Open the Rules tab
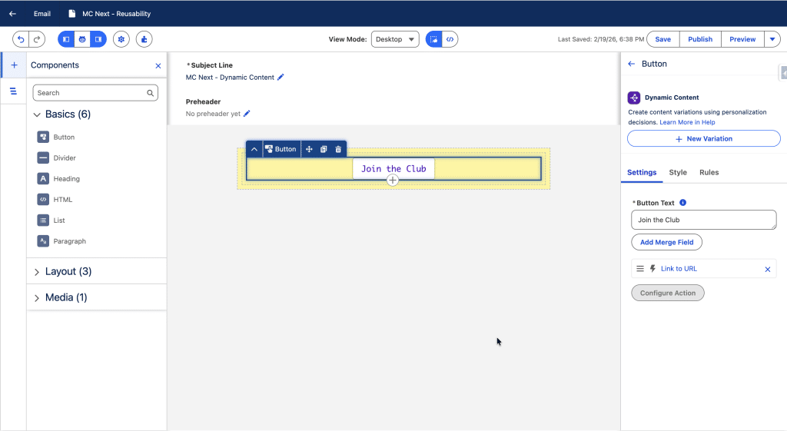Image resolution: width=787 pixels, height=431 pixels. coord(709,173)
